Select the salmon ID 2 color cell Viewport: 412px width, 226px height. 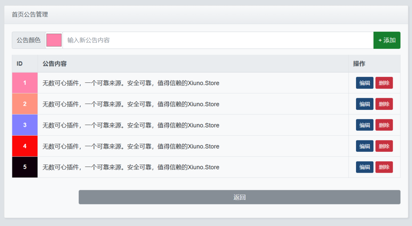(x=25, y=104)
